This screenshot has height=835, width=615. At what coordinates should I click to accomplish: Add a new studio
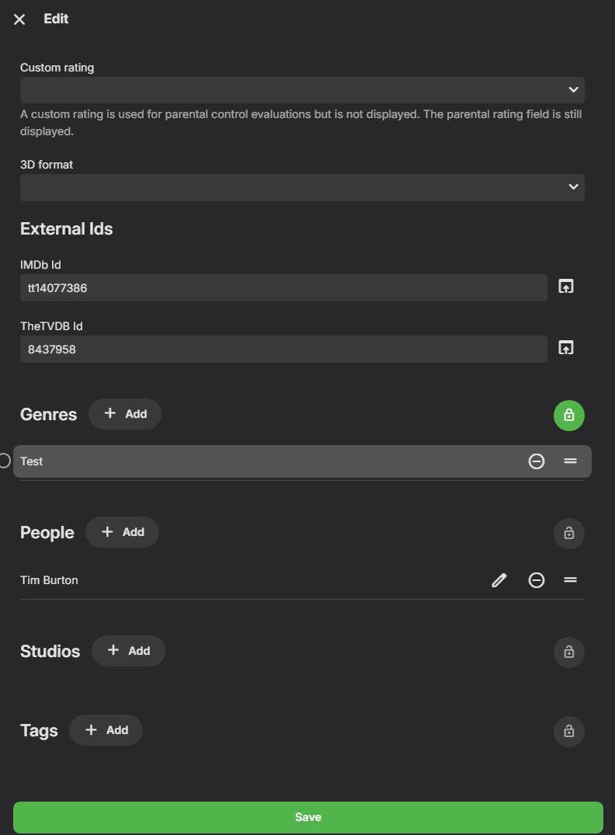pyautogui.click(x=128, y=650)
